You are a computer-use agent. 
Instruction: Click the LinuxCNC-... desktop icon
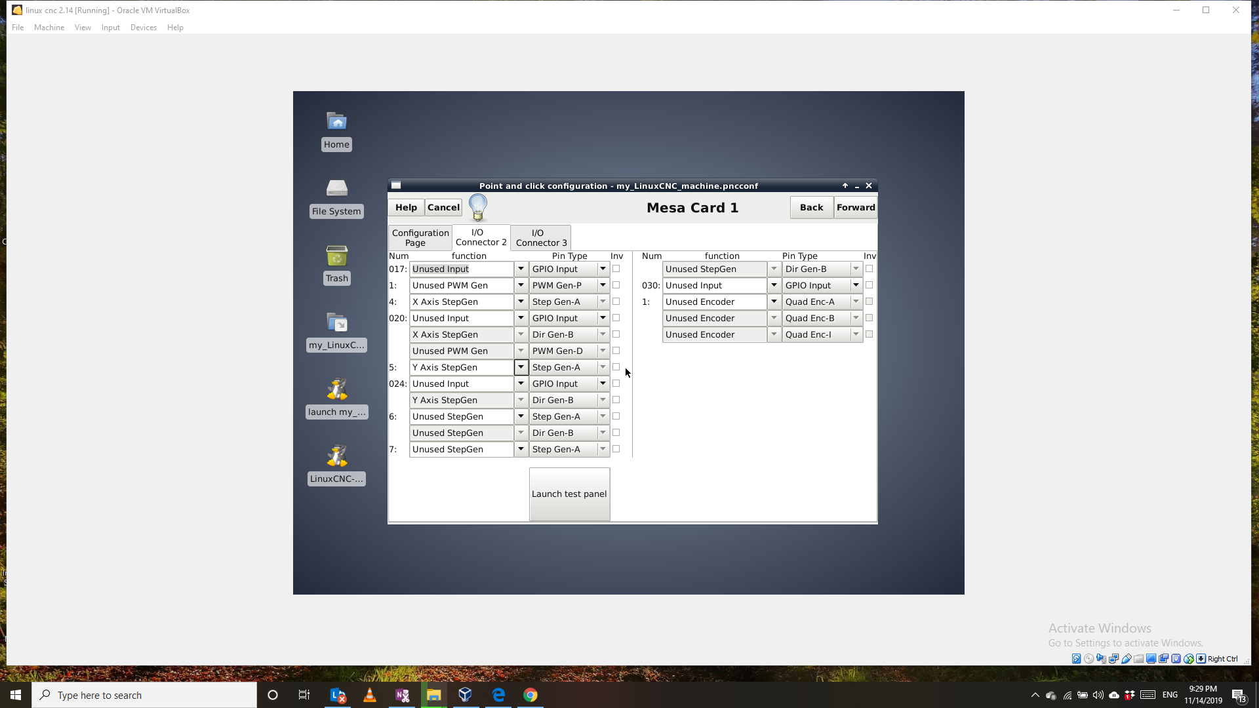[x=336, y=465]
